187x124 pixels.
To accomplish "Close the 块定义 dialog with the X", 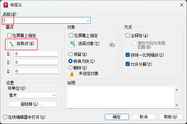I will click(x=182, y=5).
